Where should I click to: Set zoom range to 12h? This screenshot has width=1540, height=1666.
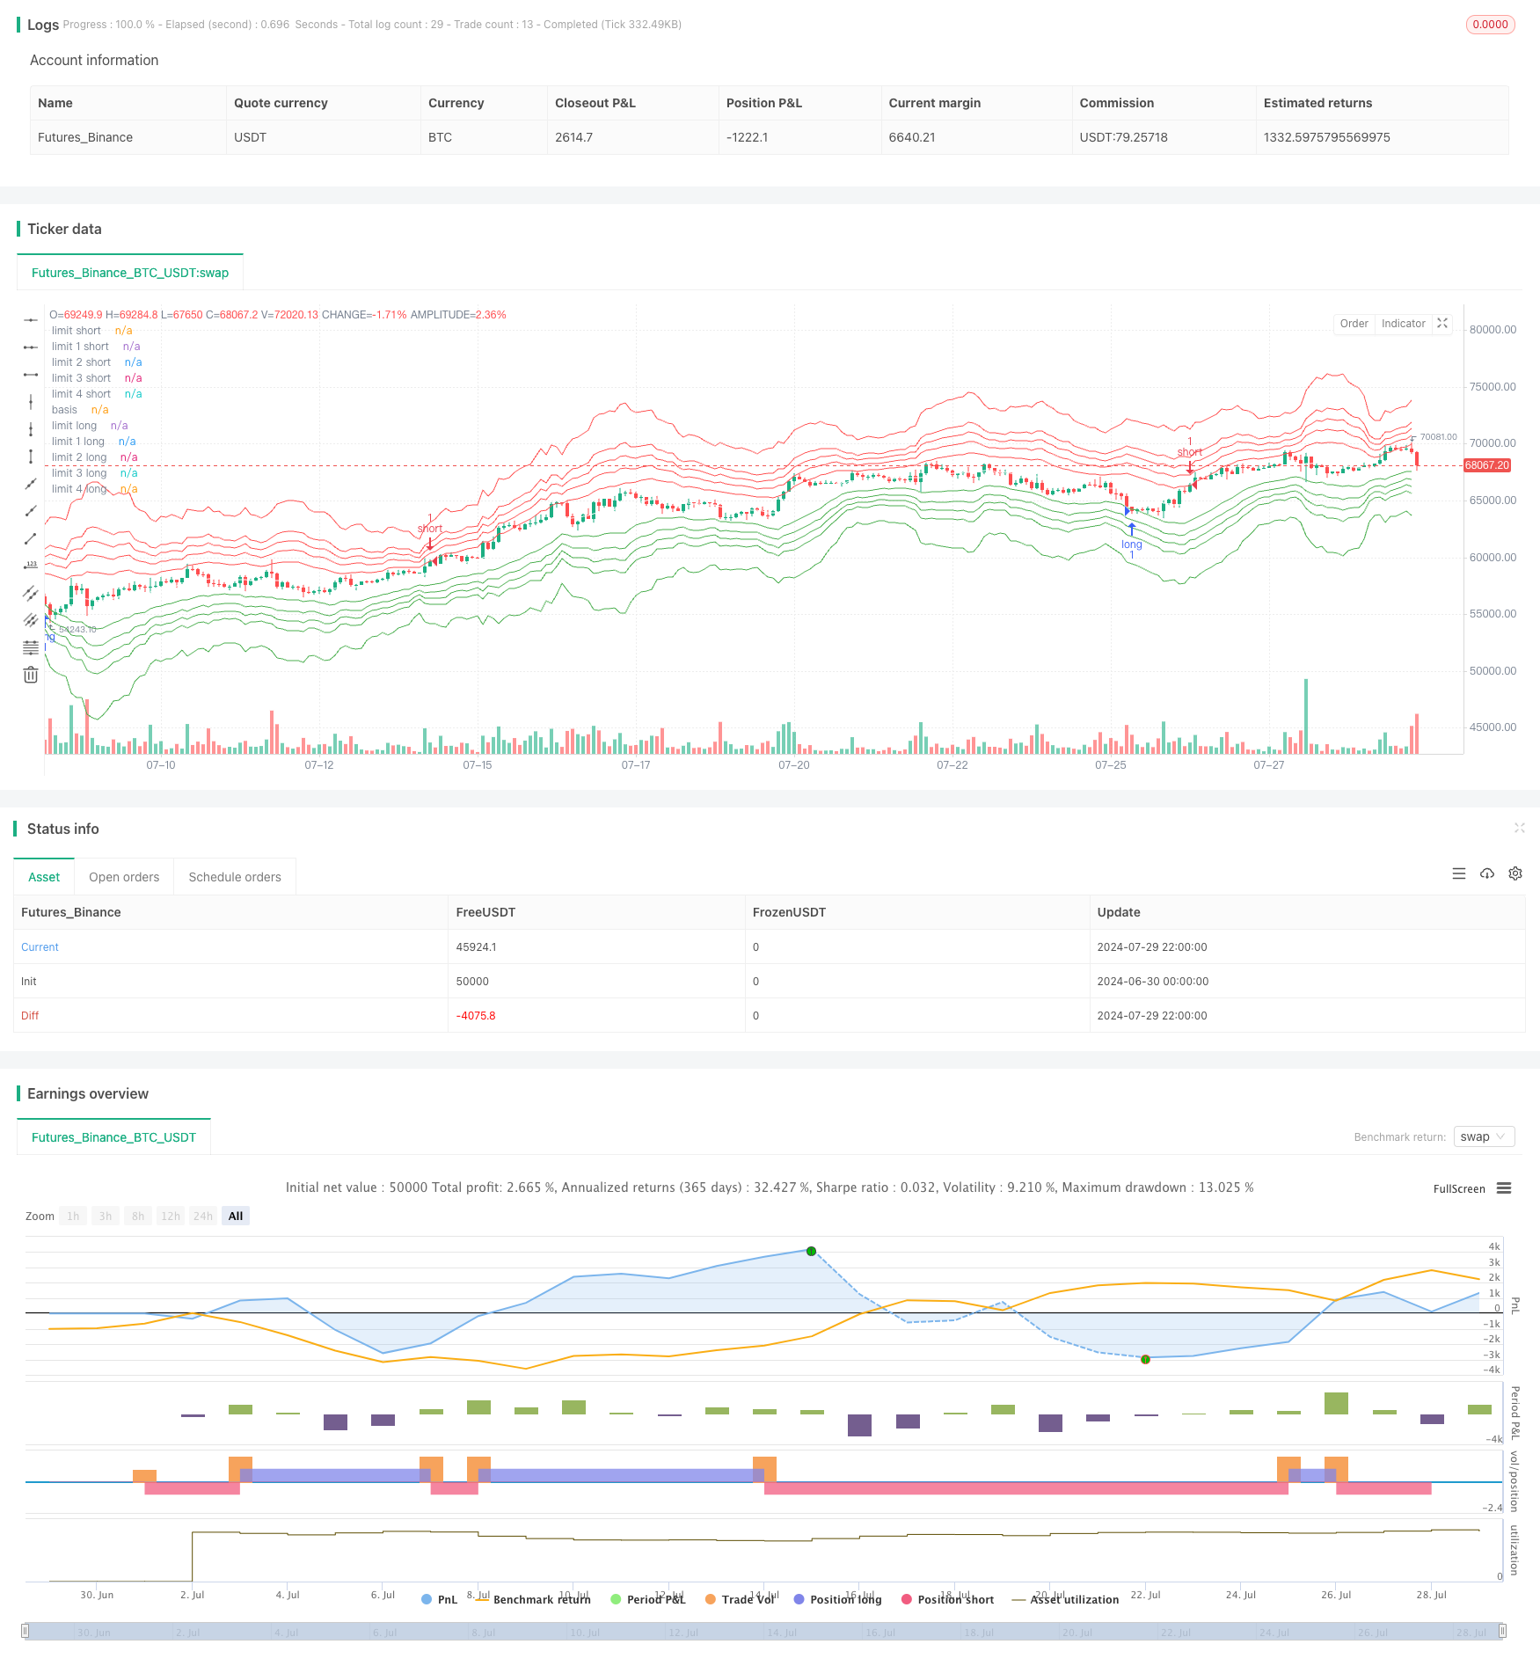pos(171,1216)
